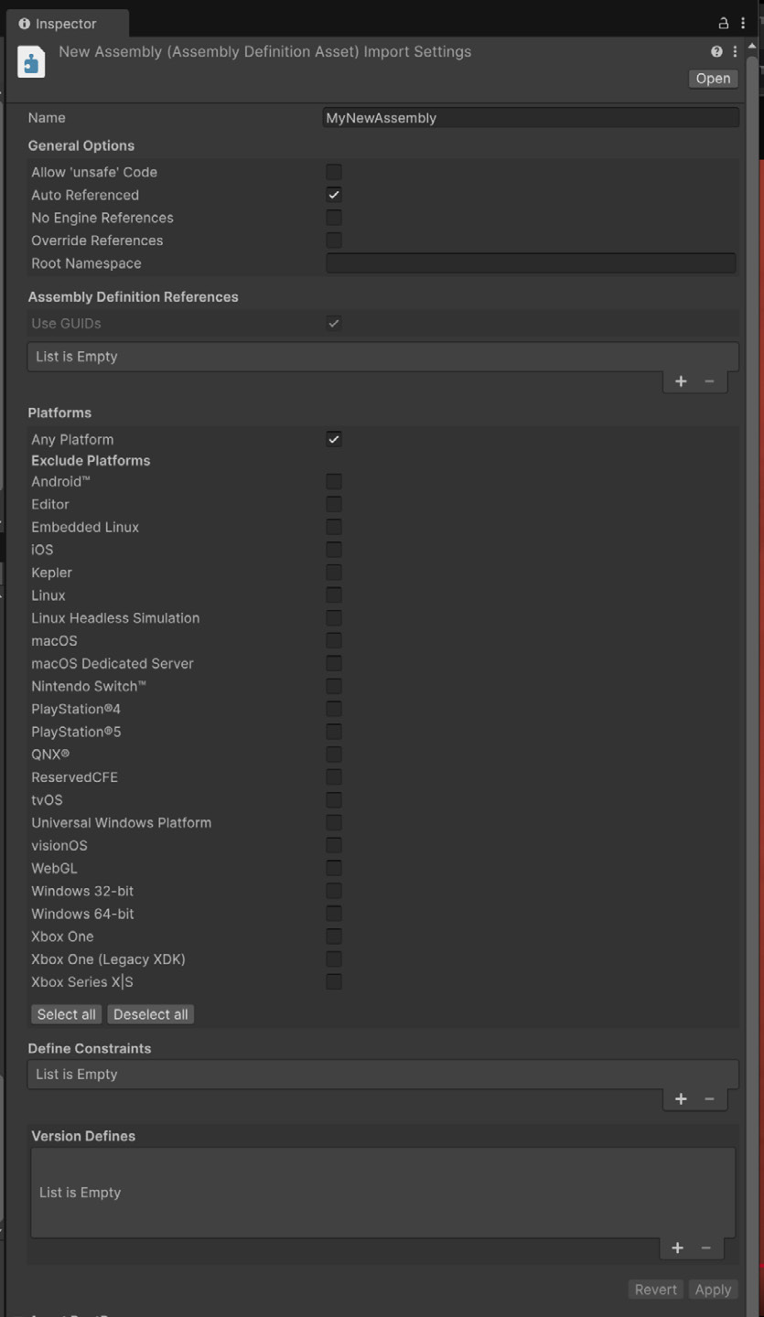
Task: Toggle the Auto Referenced checkbox
Action: pyautogui.click(x=334, y=195)
